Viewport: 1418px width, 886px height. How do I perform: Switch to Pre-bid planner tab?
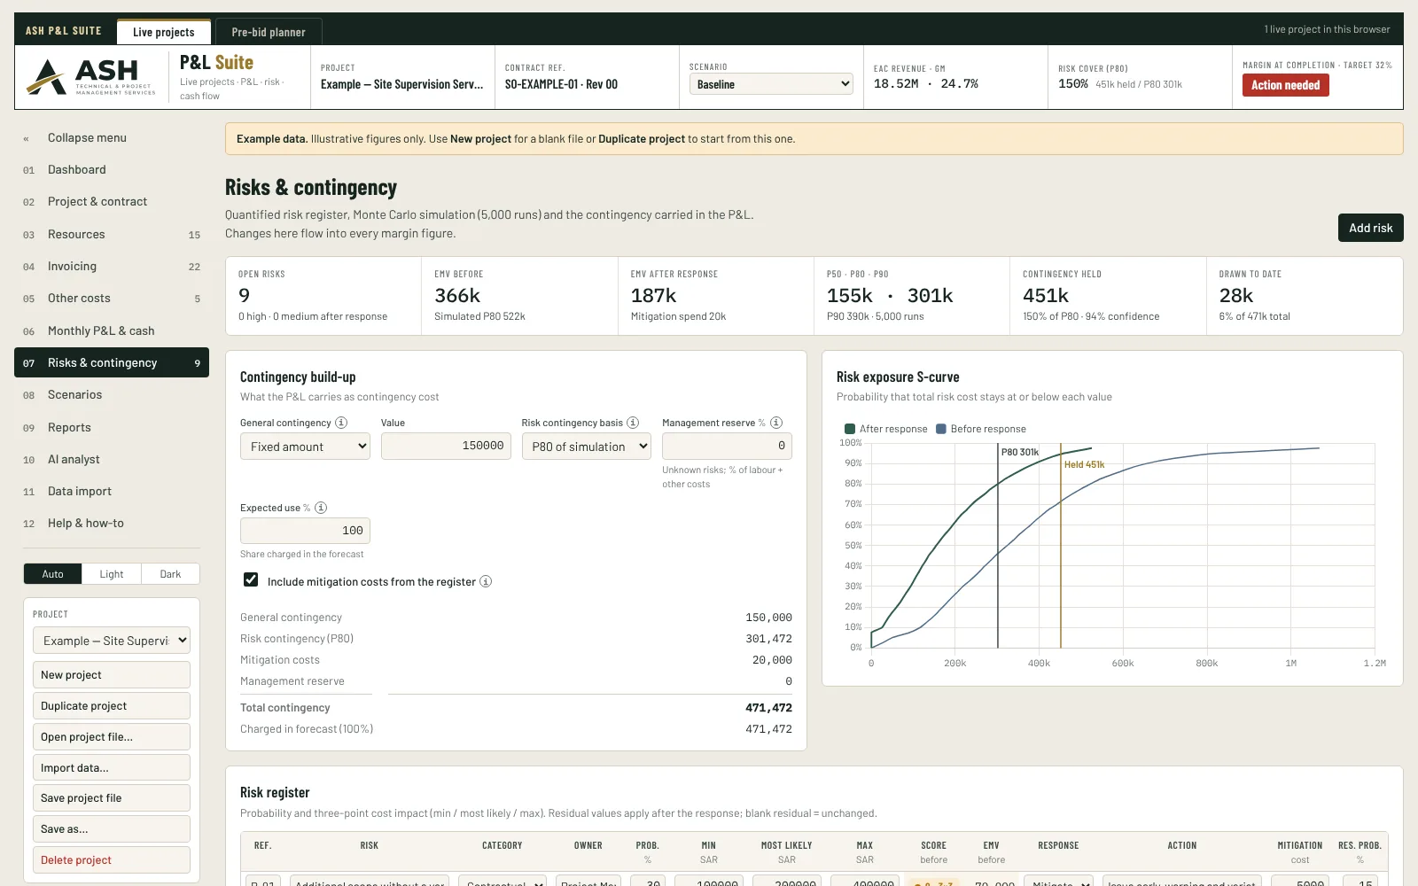pos(269,32)
